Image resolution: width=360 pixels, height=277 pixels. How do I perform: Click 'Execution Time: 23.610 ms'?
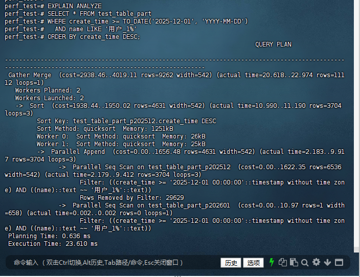click(53, 244)
